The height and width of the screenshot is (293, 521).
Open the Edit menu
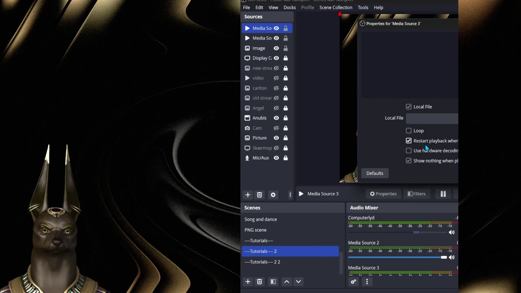(x=259, y=7)
